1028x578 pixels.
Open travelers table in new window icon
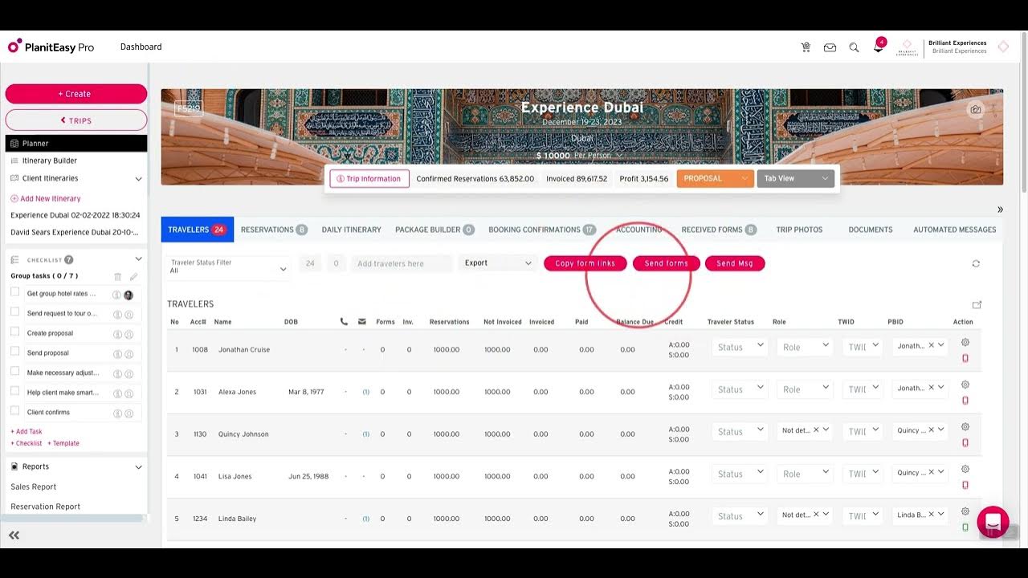[977, 305]
